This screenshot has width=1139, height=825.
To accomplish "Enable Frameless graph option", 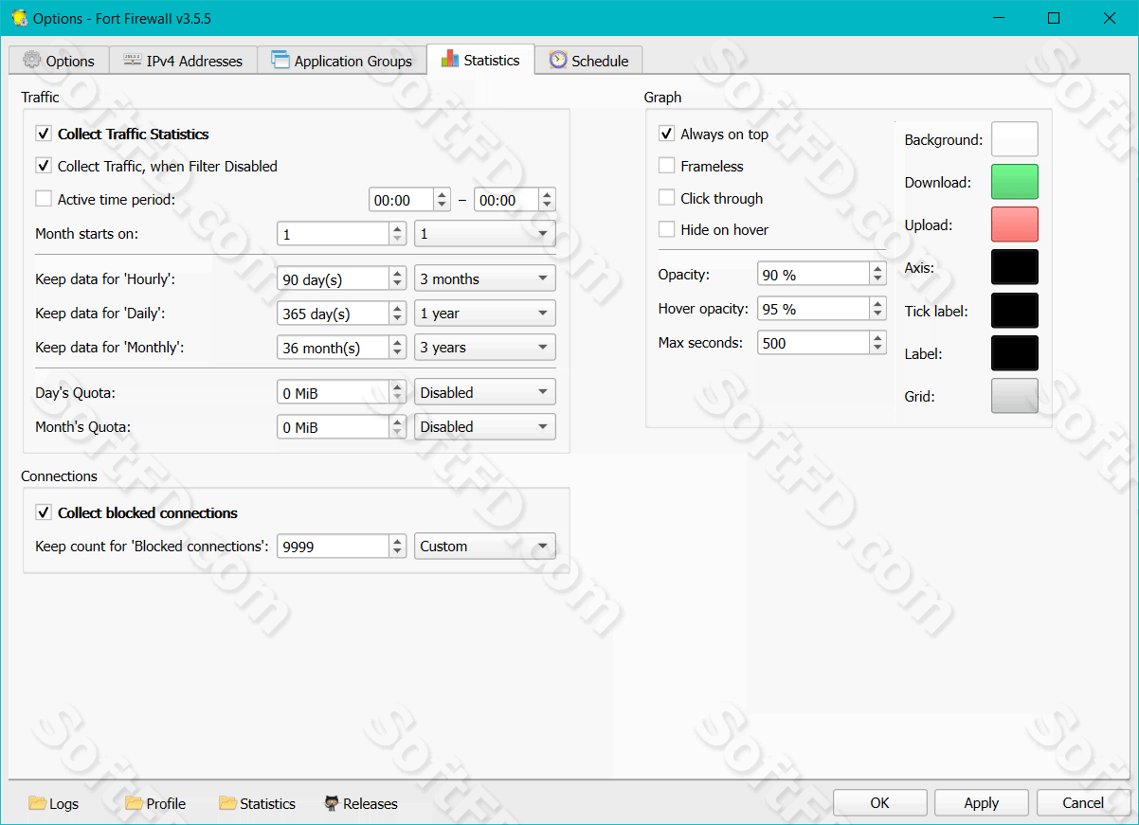I will pos(666,166).
